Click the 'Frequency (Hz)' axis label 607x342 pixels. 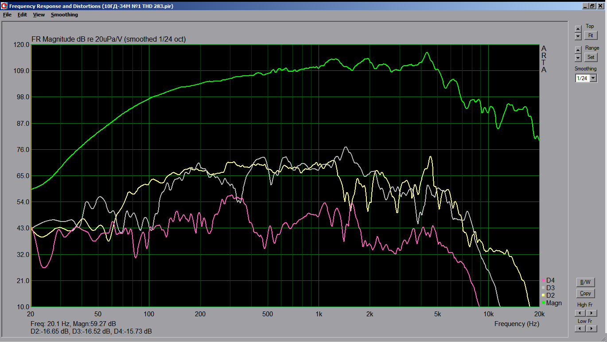point(517,324)
